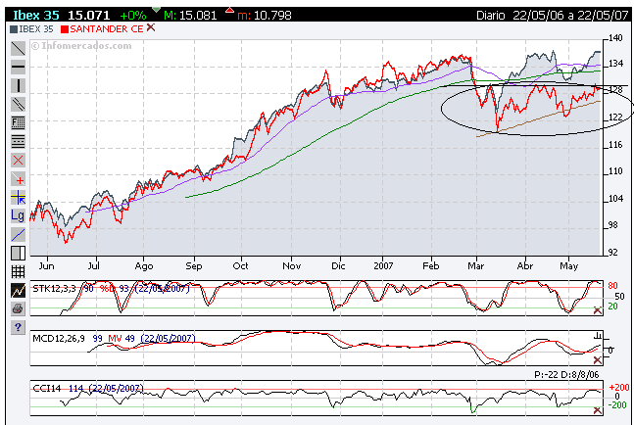Image resolution: width=634 pixels, height=425 pixels.
Task: Click the MCD12,26,9 indicator label
Action: (59, 338)
